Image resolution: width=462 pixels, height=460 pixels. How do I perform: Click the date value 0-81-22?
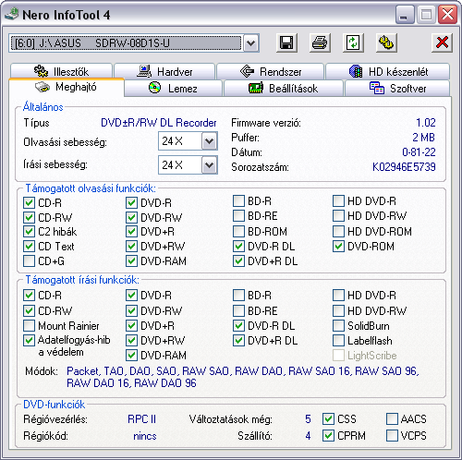419,152
